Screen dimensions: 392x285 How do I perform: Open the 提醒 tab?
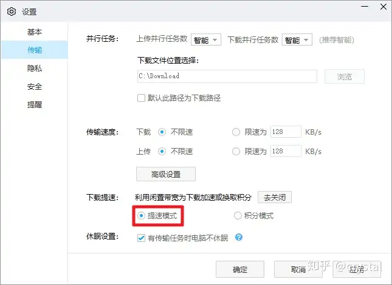tap(35, 104)
